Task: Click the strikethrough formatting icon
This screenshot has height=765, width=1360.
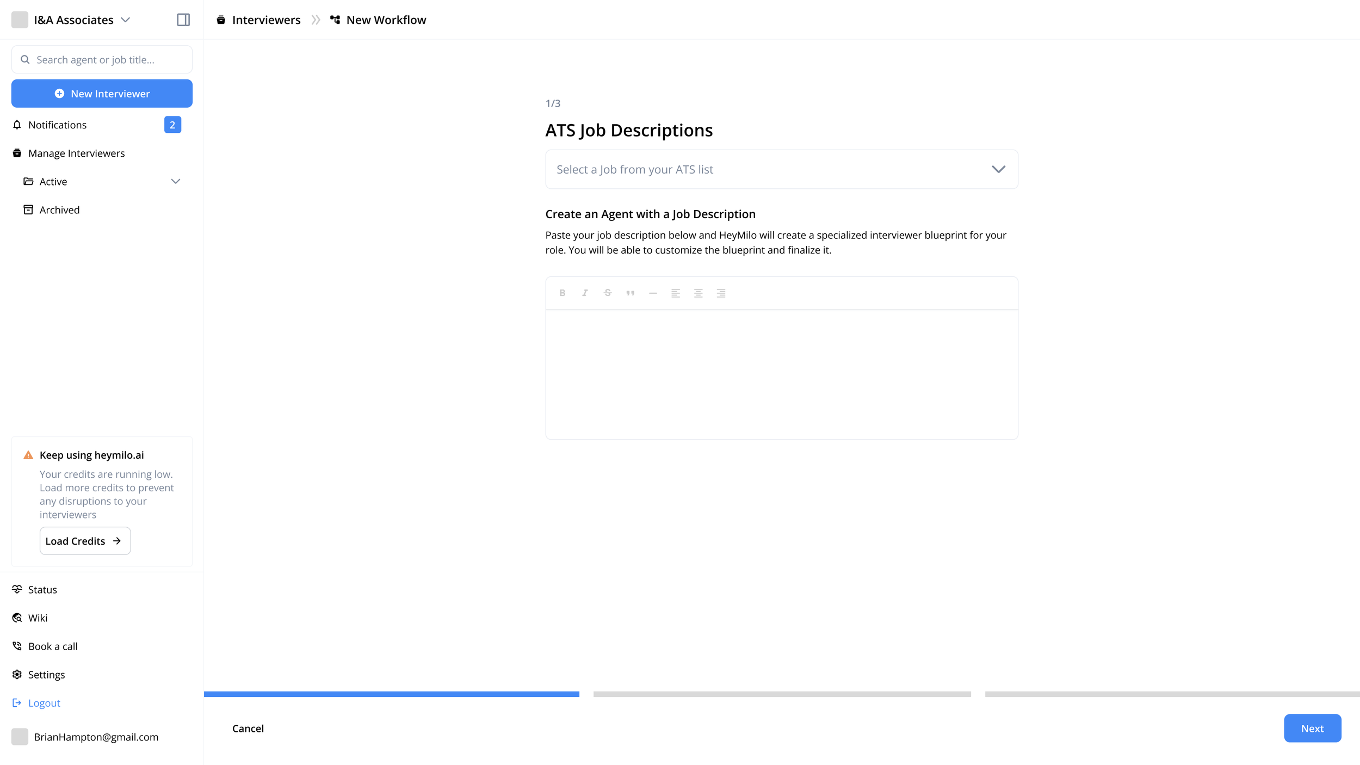Action: point(608,293)
